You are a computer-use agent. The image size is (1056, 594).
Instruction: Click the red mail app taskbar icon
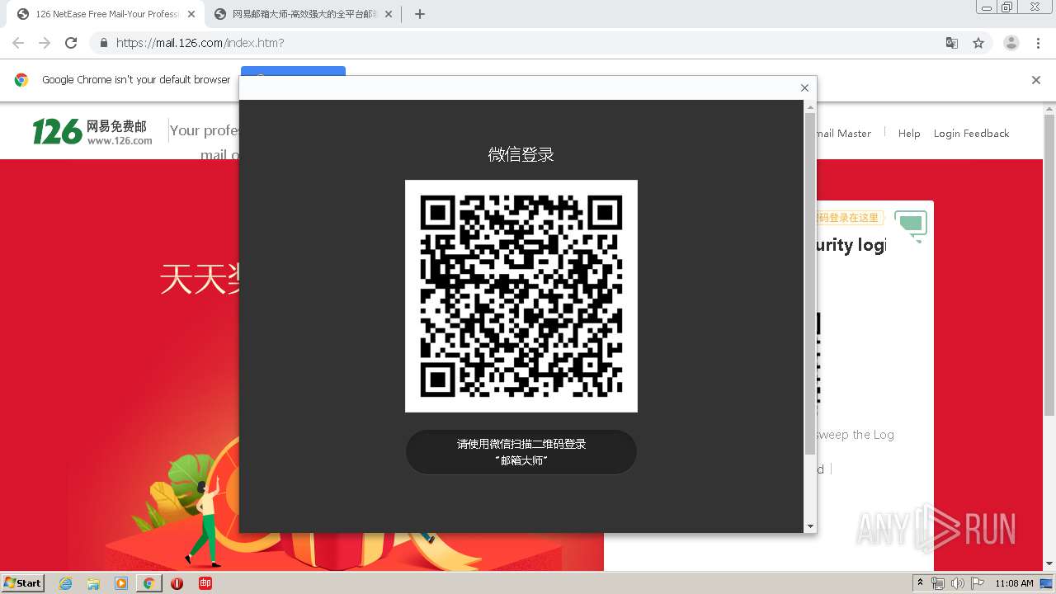[x=205, y=583]
